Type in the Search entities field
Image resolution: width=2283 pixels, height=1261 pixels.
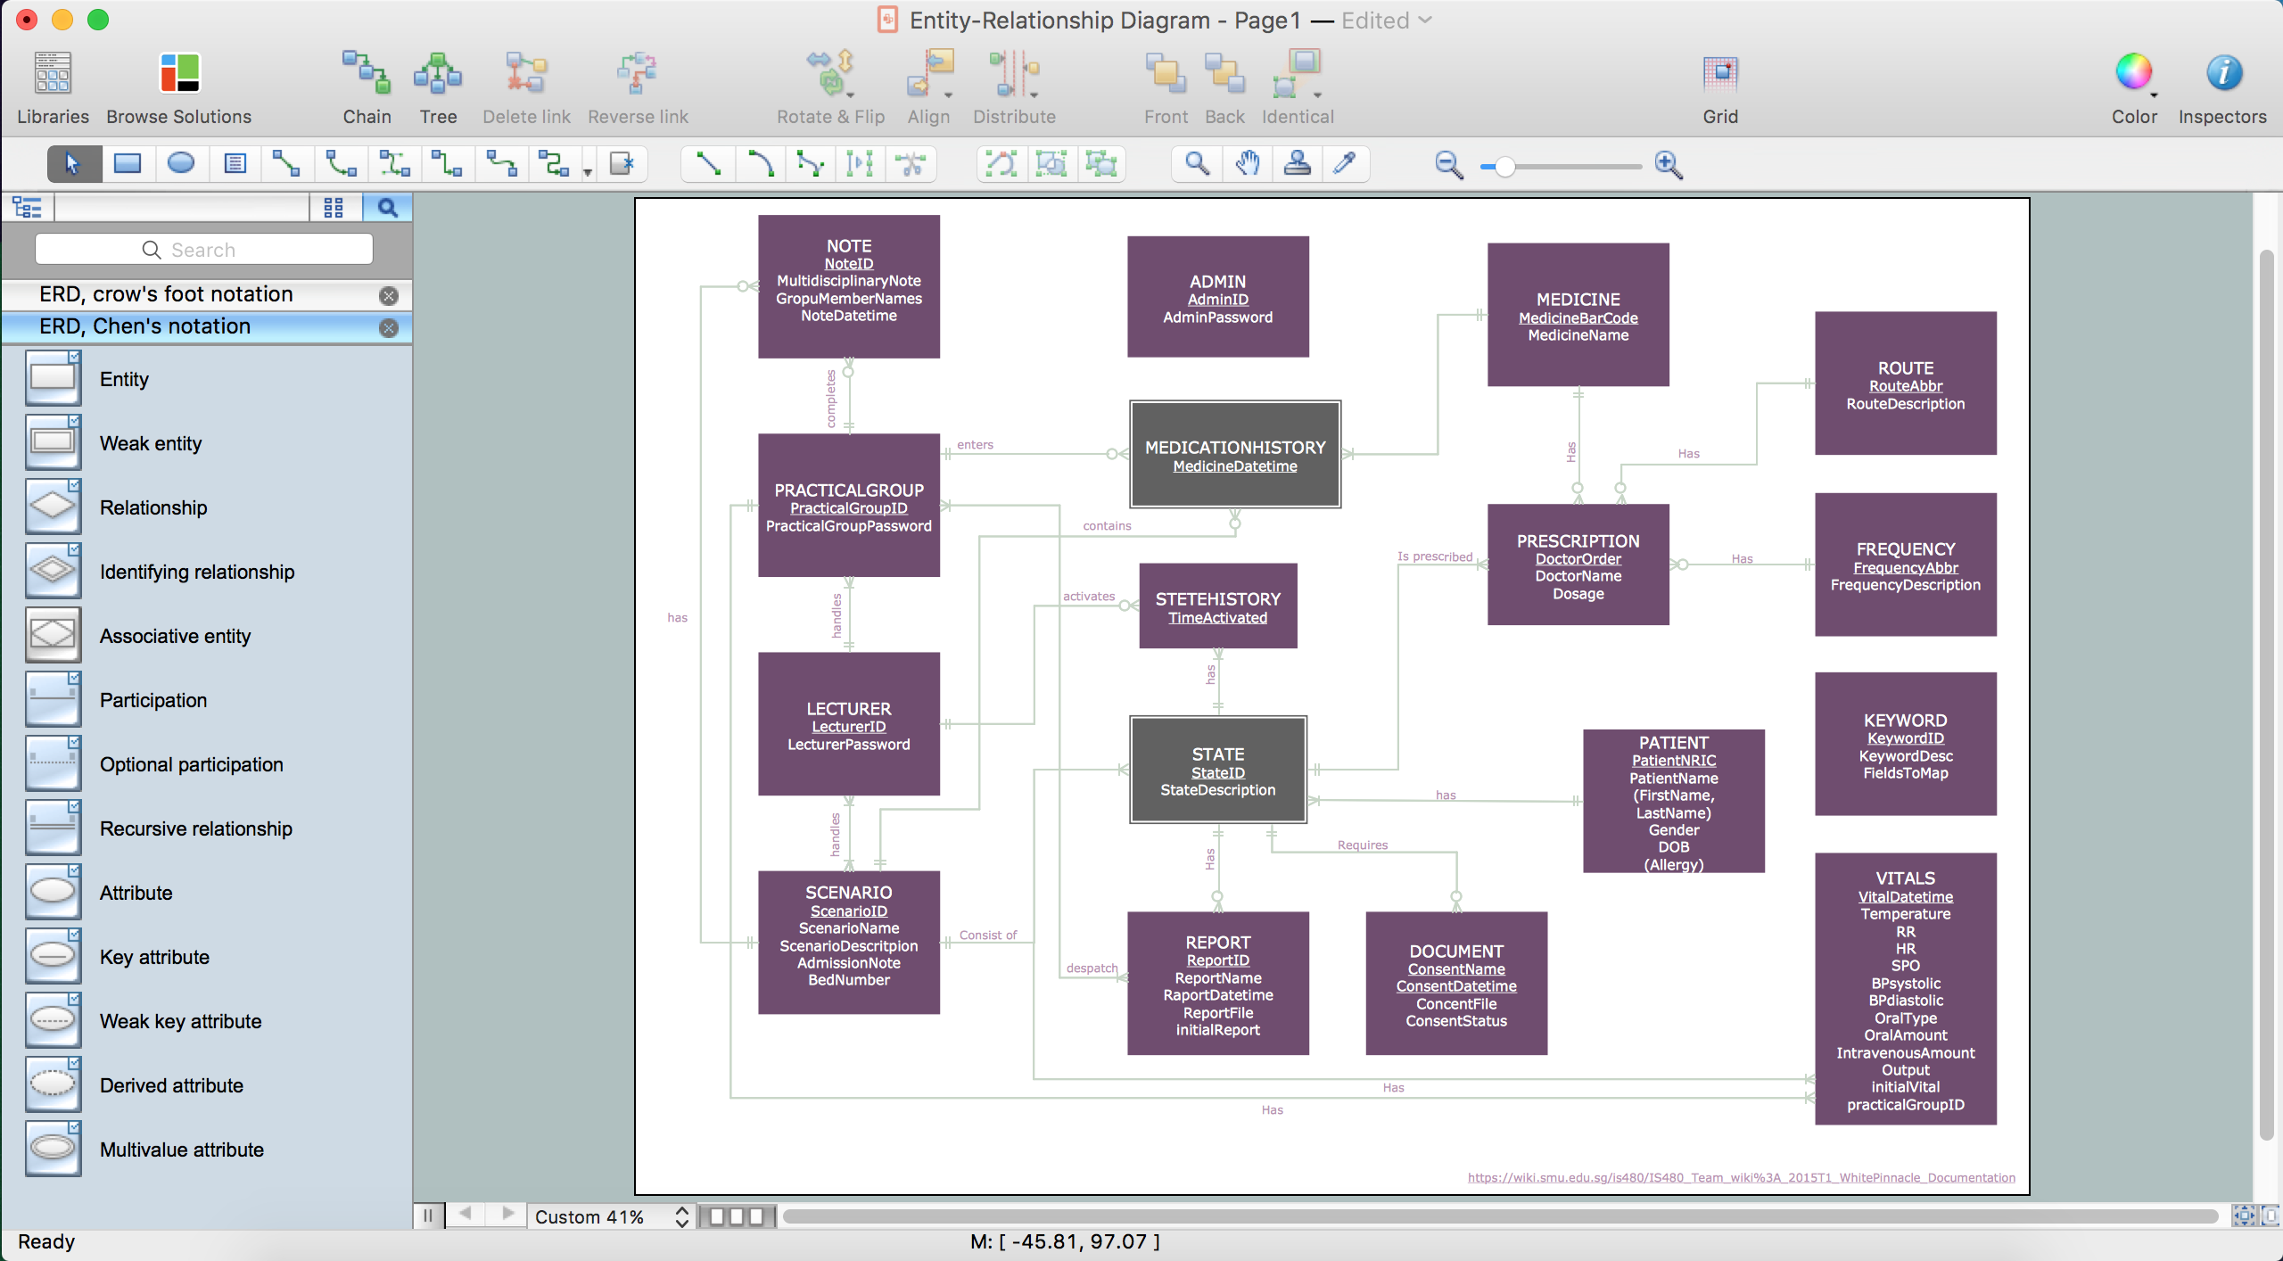pos(205,249)
